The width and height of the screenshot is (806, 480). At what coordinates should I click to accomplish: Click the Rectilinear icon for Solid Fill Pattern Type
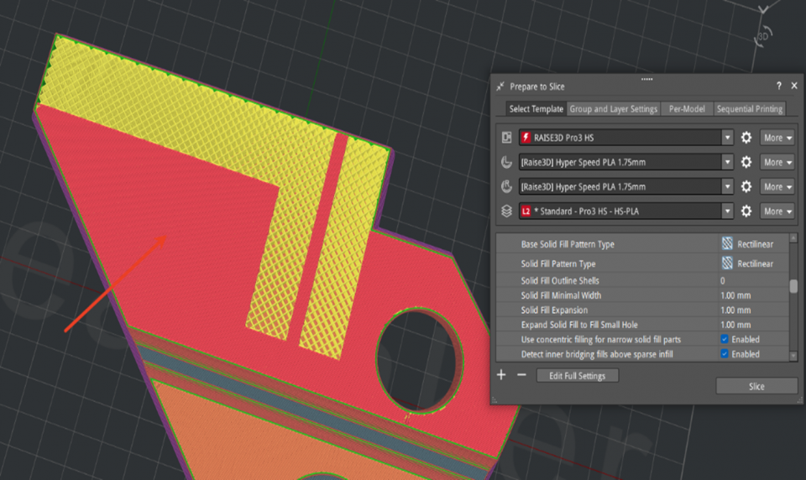pos(727,263)
